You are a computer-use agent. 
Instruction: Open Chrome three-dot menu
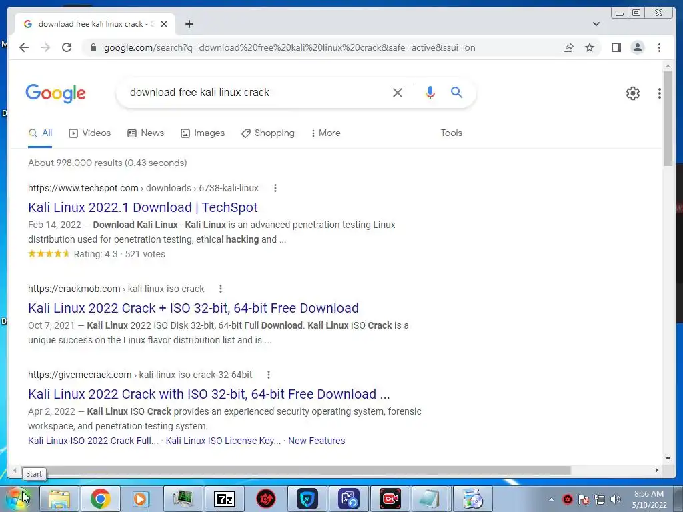(x=659, y=47)
